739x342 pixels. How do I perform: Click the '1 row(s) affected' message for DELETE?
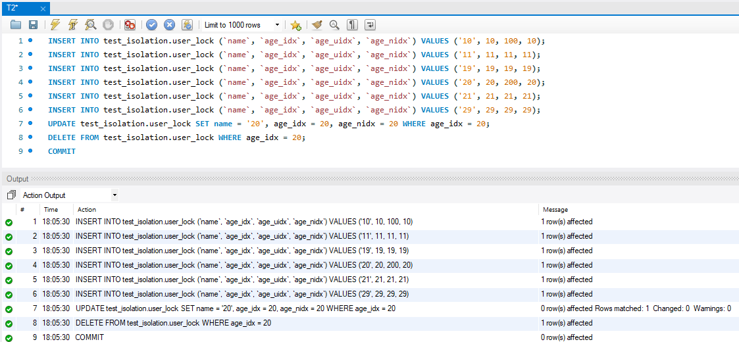tap(567, 323)
